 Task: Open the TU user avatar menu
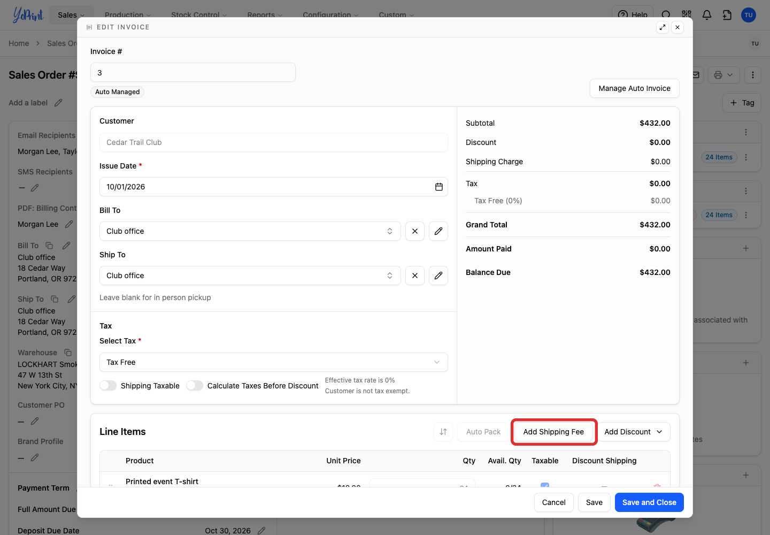point(749,15)
